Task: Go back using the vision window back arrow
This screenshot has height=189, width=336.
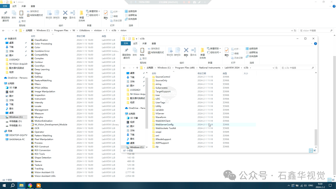Action: (3, 30)
